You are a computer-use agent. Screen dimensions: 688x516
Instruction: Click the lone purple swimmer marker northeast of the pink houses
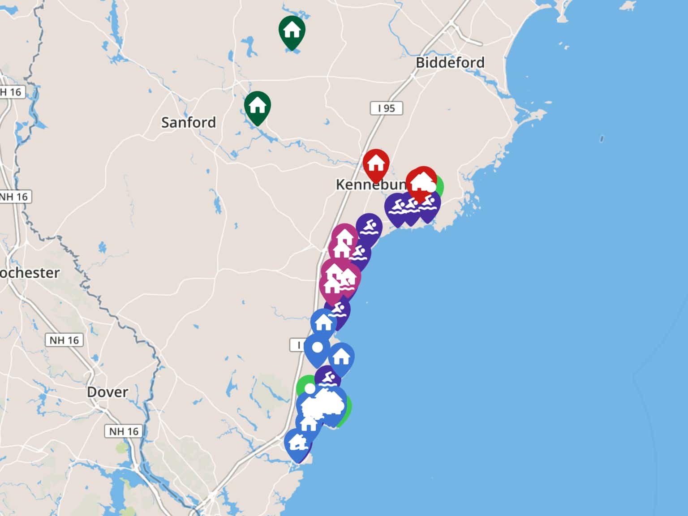[369, 228]
